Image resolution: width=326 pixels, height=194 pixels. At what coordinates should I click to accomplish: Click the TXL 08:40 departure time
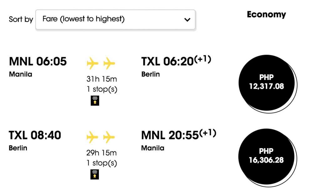pos(35,135)
